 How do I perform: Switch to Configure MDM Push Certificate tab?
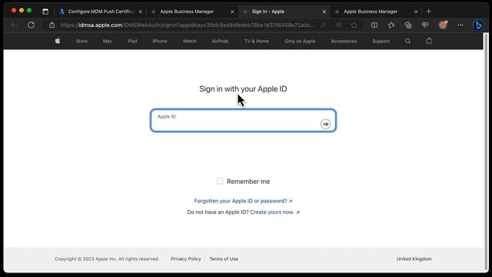pyautogui.click(x=101, y=12)
